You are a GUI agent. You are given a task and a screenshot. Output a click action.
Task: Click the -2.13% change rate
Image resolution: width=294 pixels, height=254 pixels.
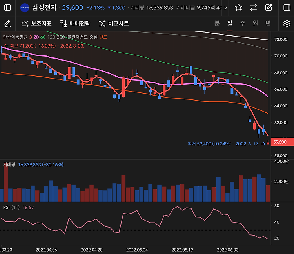[x=95, y=8]
